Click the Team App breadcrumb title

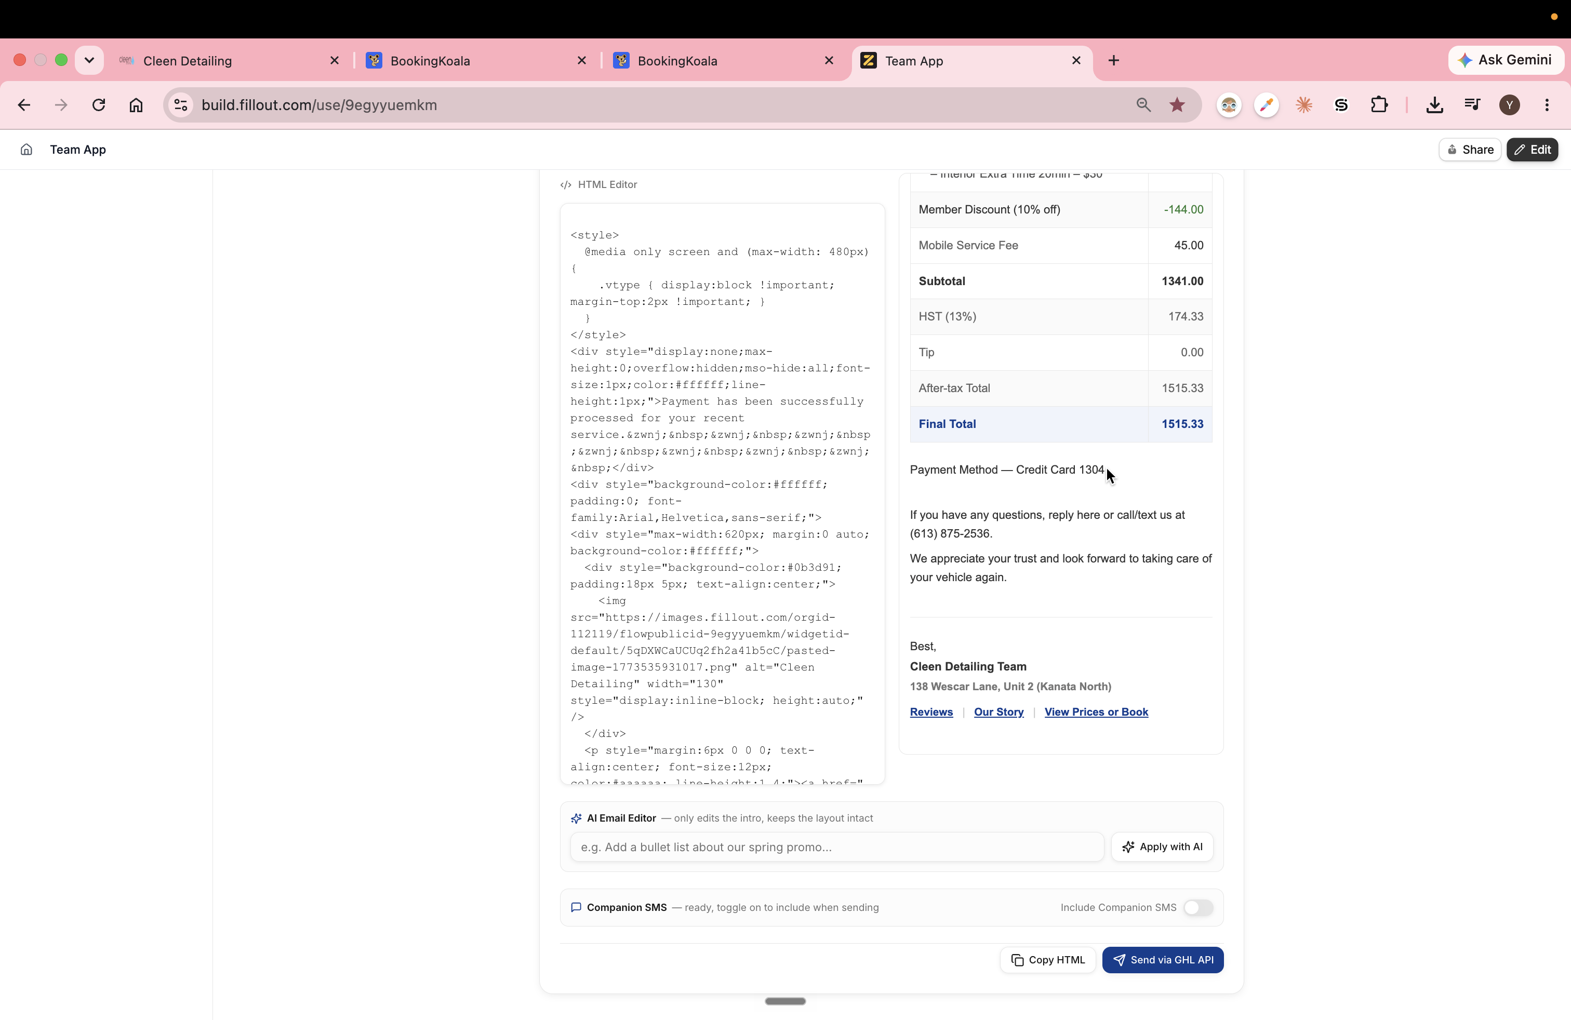point(78,150)
